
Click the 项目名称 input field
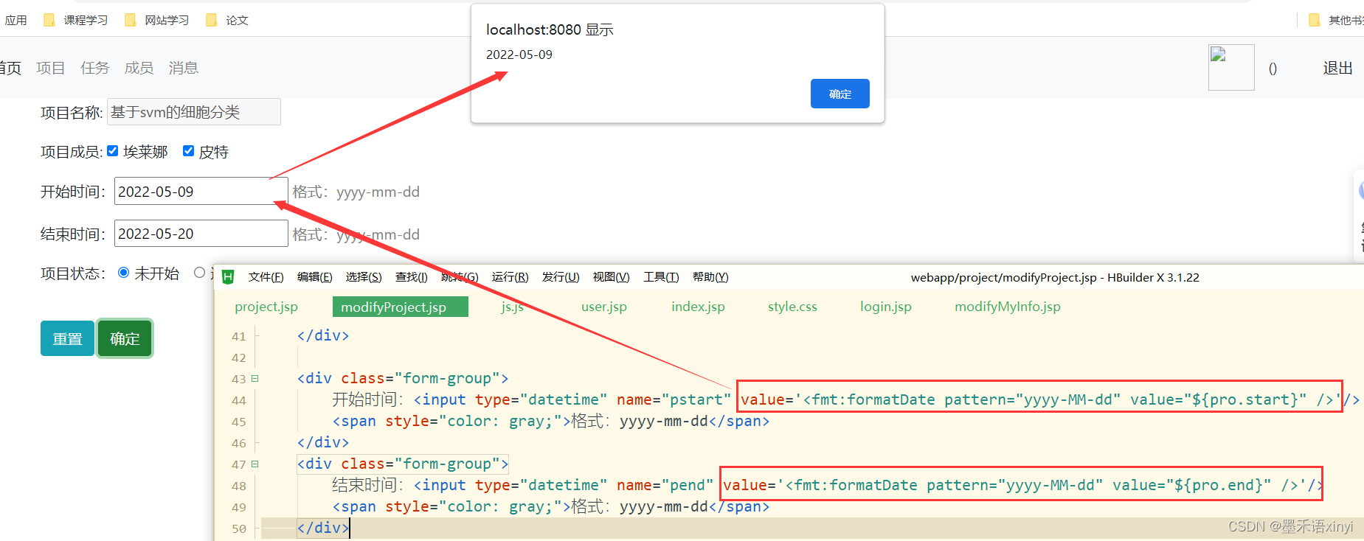[x=194, y=112]
